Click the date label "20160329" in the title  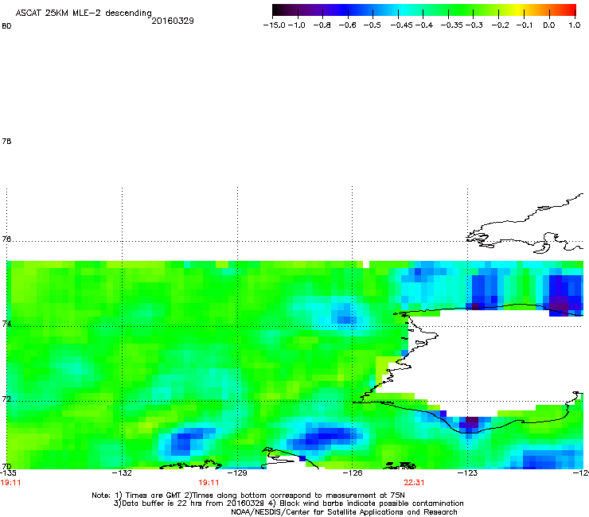coord(173,21)
